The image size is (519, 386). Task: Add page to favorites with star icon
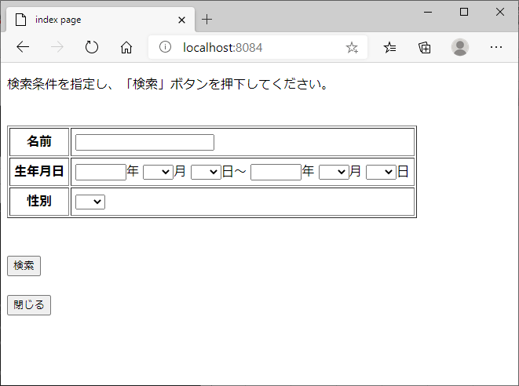click(x=352, y=47)
